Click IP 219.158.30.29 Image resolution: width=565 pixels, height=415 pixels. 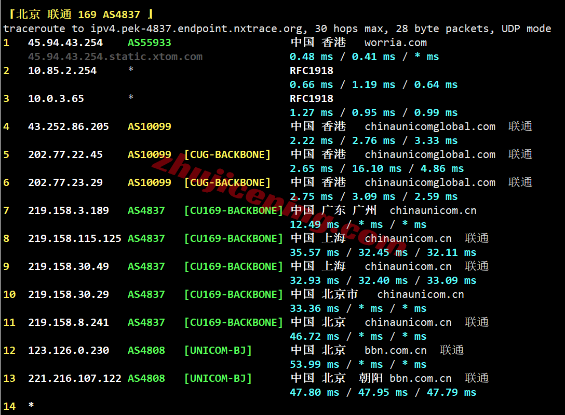tap(69, 295)
